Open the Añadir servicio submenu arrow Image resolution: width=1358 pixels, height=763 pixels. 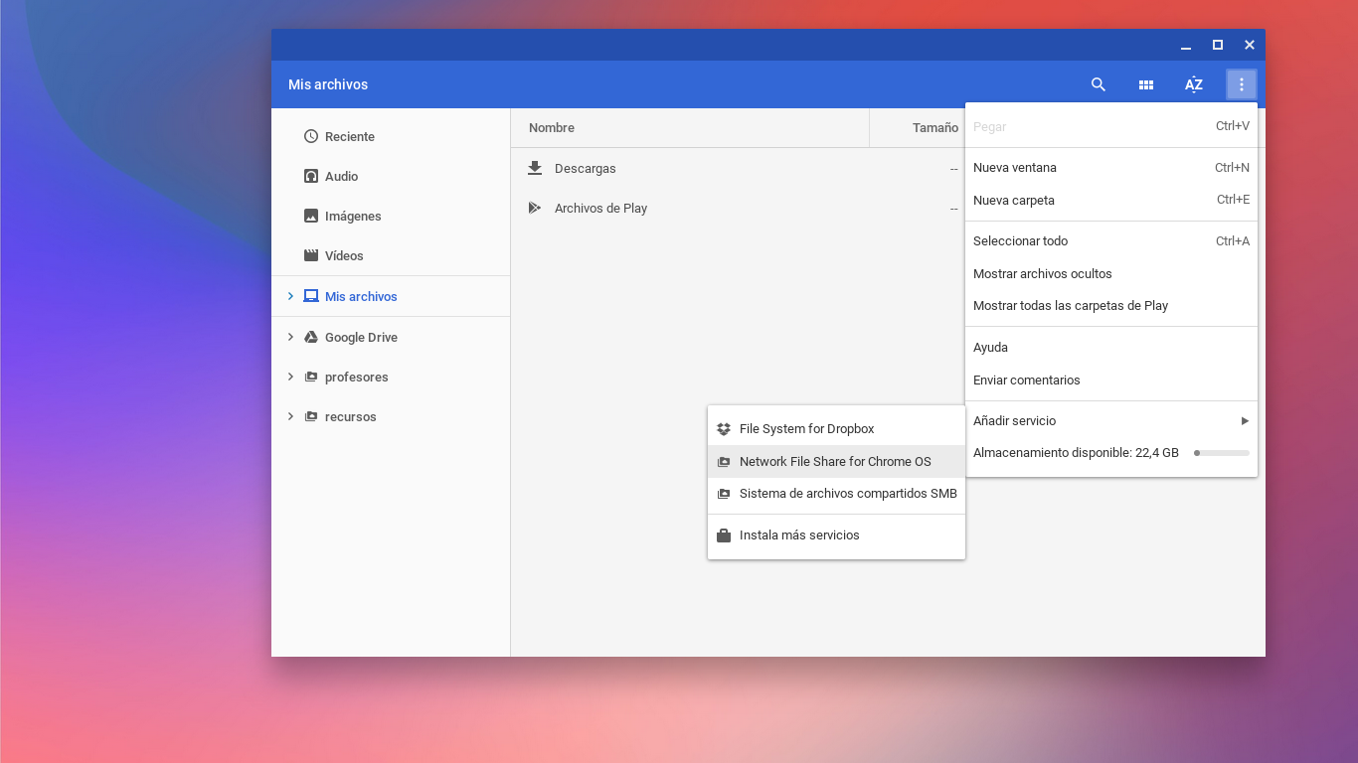(x=1245, y=420)
